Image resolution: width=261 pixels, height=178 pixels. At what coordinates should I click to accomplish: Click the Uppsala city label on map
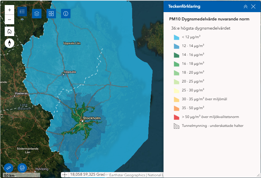[x=70, y=72]
